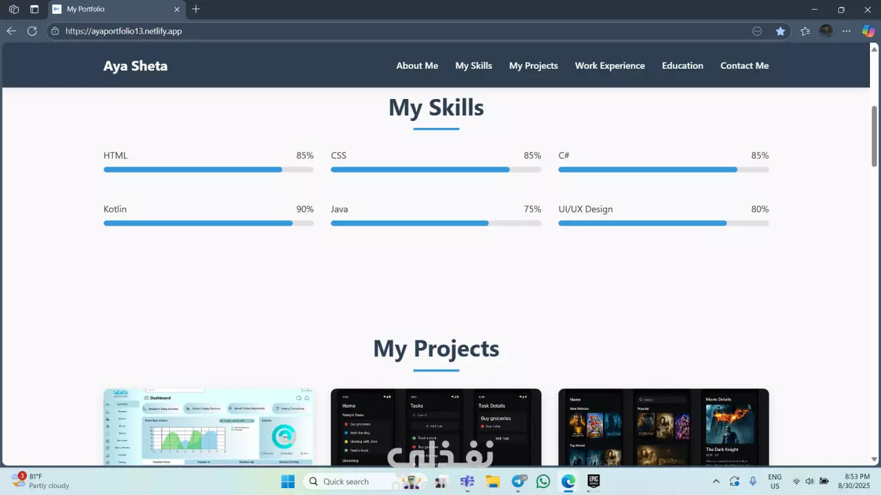This screenshot has width=881, height=495.
Task: Show hidden system tray icons
Action: point(716,481)
